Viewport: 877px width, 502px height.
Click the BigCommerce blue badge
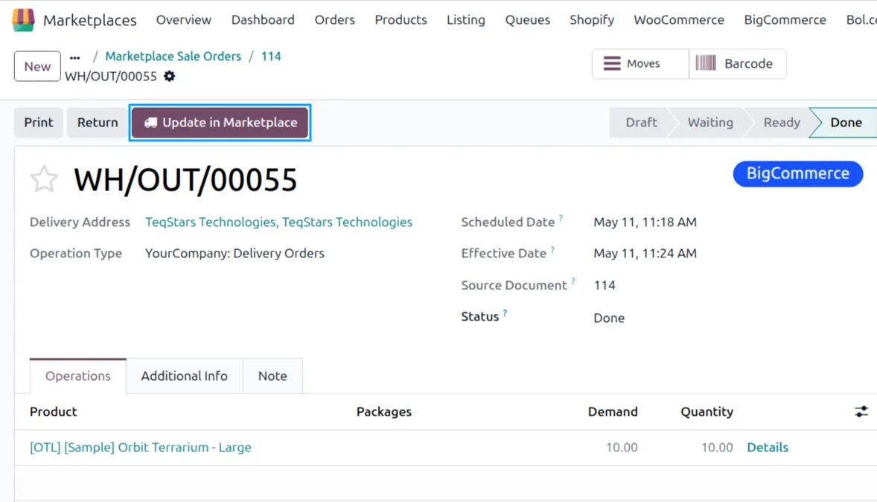(797, 174)
